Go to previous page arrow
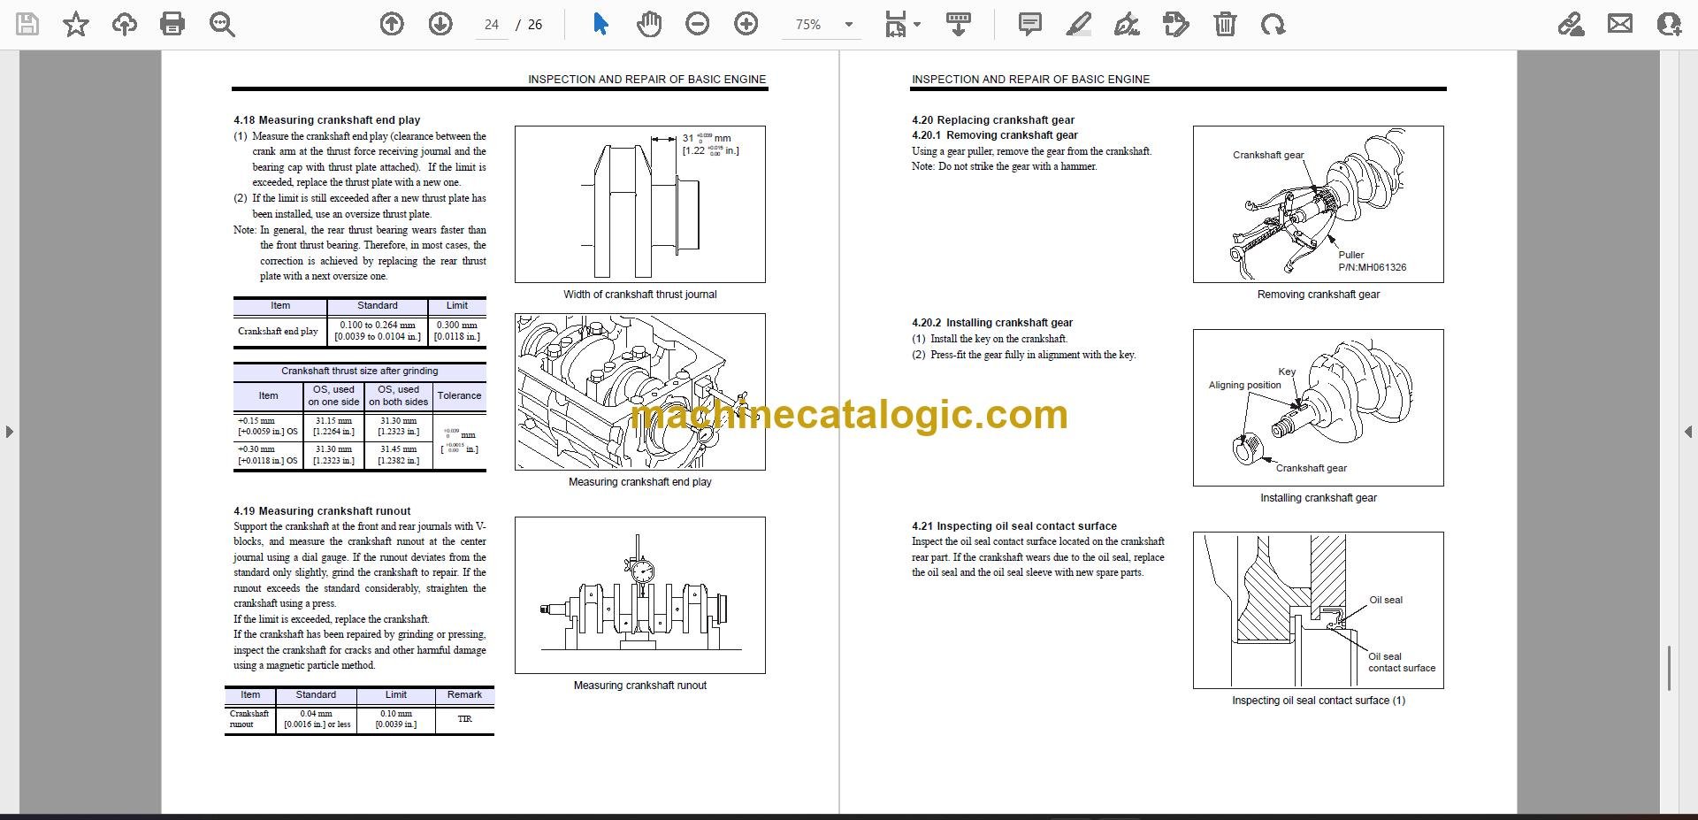The width and height of the screenshot is (1698, 820). (x=392, y=24)
